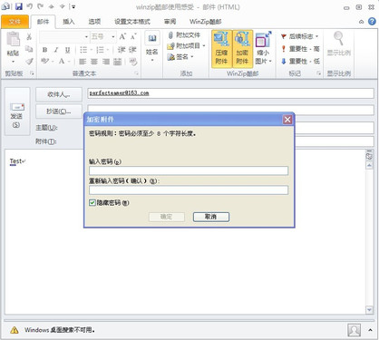Collapse the ribbon with the caret icon
The image size is (379, 340).
[361, 22]
